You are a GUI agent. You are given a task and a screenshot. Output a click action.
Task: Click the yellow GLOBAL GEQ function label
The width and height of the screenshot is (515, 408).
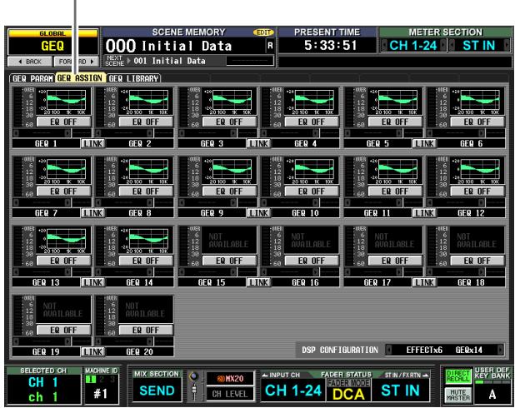(x=52, y=42)
